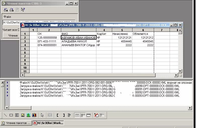Select the text block tool

tap(17, 115)
